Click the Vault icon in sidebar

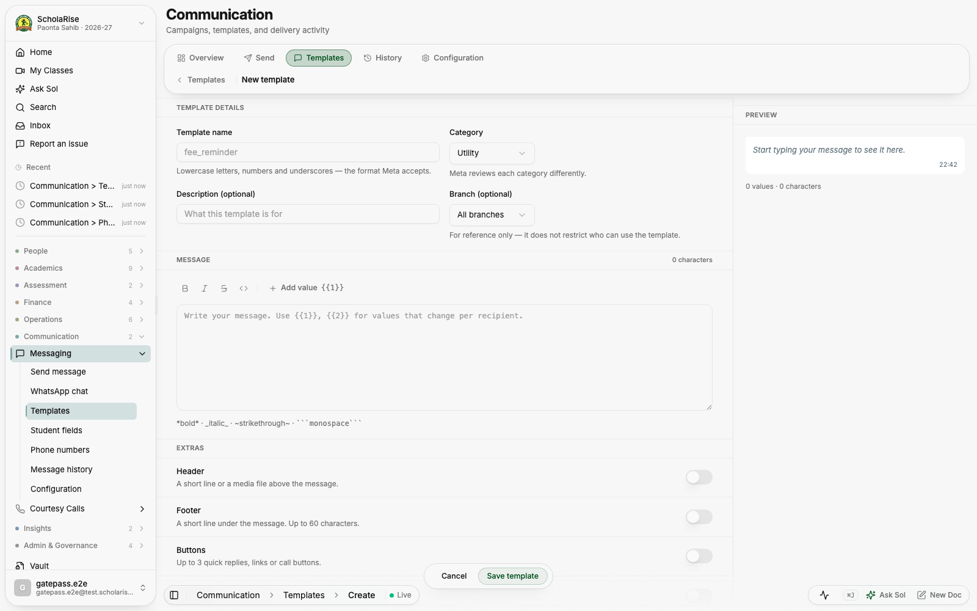[x=20, y=566]
